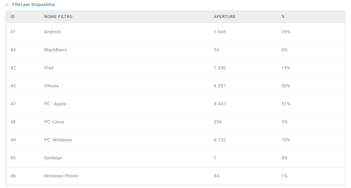Click the ID column header
This screenshot has width=351, height=188.
12,17
